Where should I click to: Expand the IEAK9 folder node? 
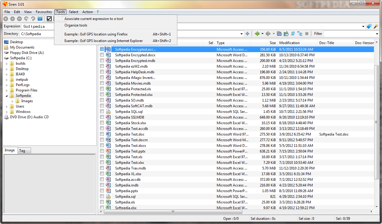point(7,74)
